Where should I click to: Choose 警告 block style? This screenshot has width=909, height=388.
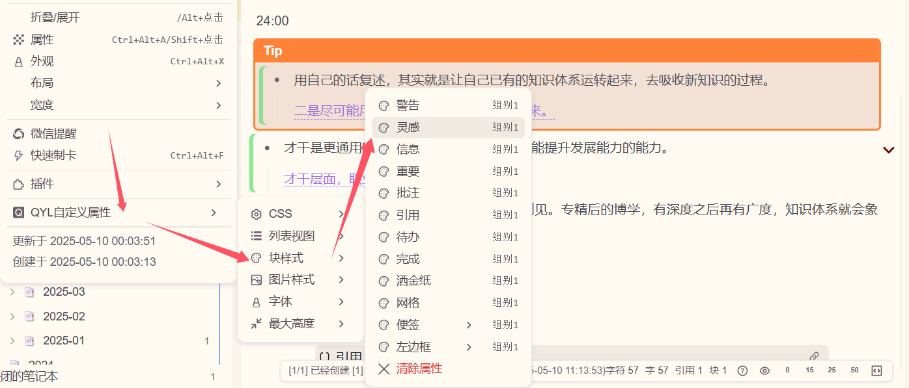point(448,105)
